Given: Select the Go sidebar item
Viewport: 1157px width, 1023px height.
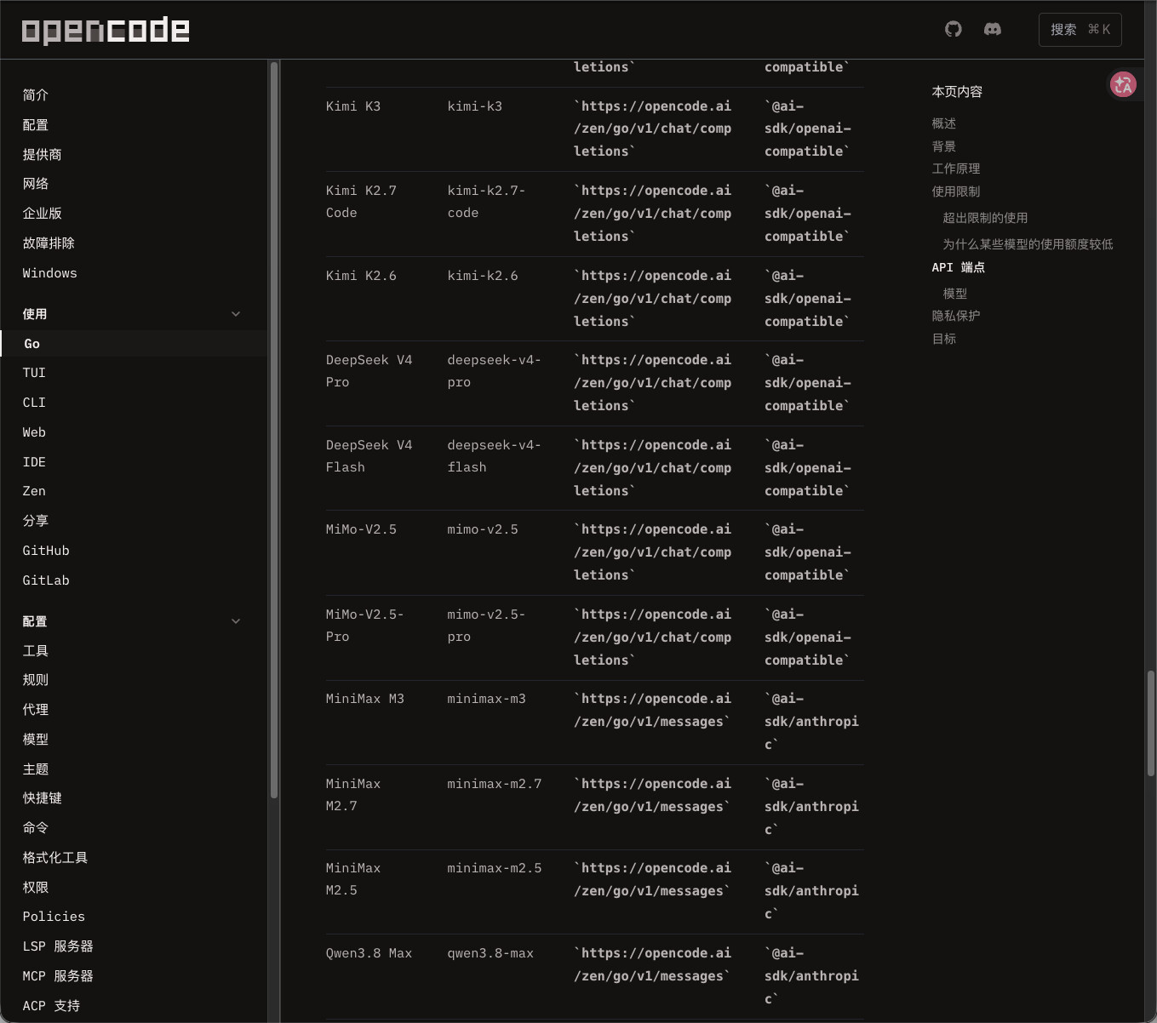Looking at the screenshot, I should click(x=135, y=344).
